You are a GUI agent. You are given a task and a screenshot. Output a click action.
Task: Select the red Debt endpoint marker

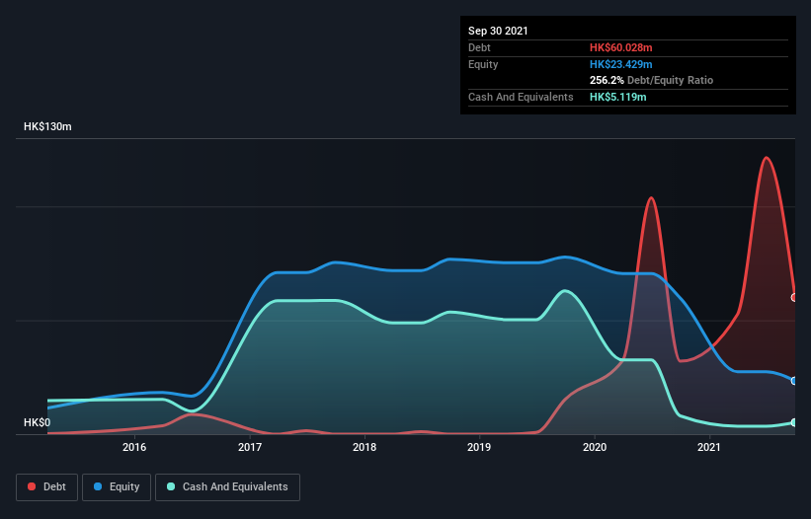pos(794,297)
